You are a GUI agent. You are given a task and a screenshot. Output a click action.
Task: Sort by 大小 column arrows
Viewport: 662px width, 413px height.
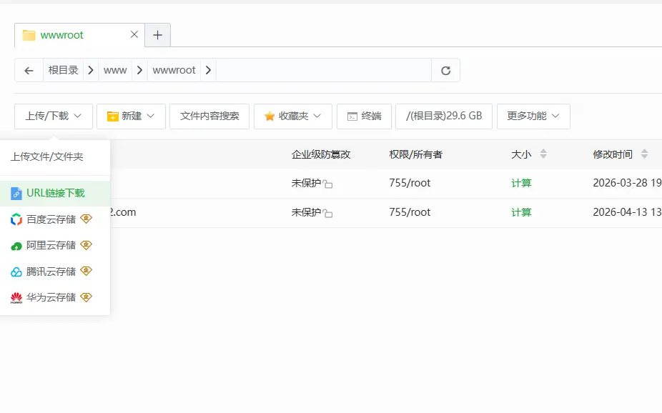pos(543,154)
